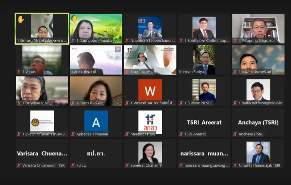Click the raised hand icon on Daungporn Pupaka's tile

click(75, 19)
